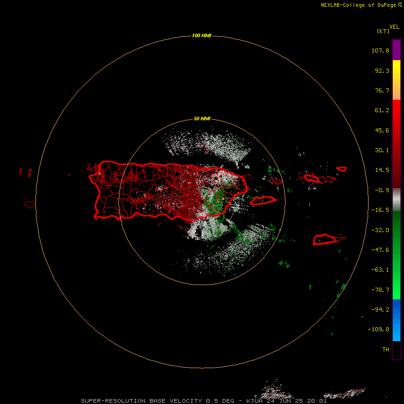Click the -47.6 velocity scale value
Screen dimensions: 404x404
pos(380,250)
